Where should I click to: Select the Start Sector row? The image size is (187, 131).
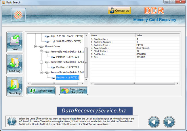tap(135, 51)
